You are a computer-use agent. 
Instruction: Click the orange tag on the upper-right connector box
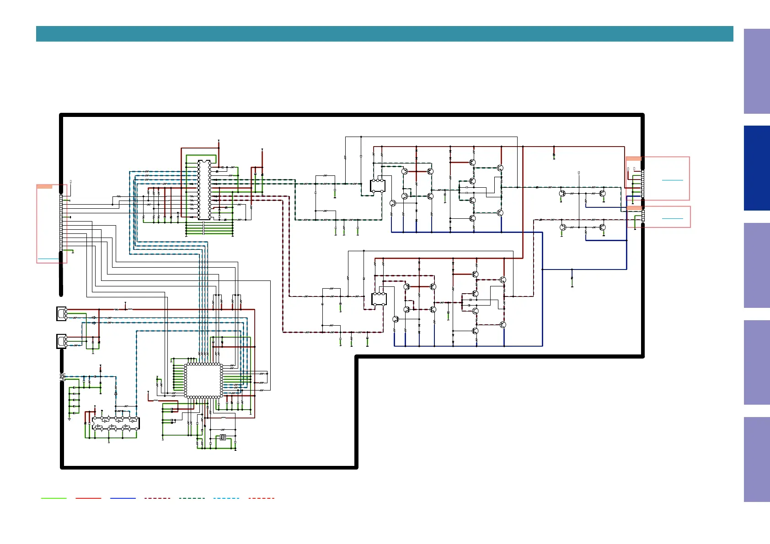[634, 158]
